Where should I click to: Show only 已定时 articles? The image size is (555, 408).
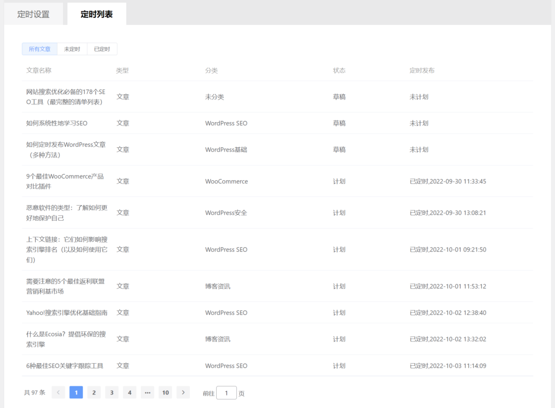pyautogui.click(x=102, y=49)
